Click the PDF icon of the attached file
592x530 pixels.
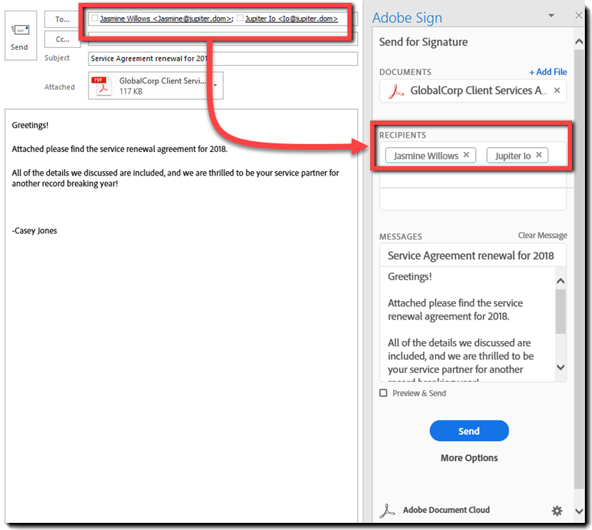point(102,86)
